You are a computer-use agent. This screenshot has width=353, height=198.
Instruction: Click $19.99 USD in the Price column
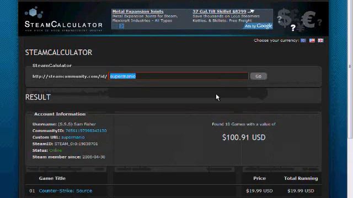259,191
